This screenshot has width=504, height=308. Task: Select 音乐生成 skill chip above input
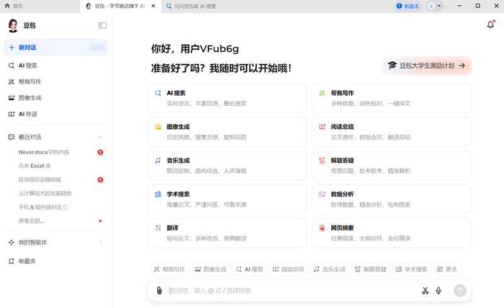pos(329,270)
